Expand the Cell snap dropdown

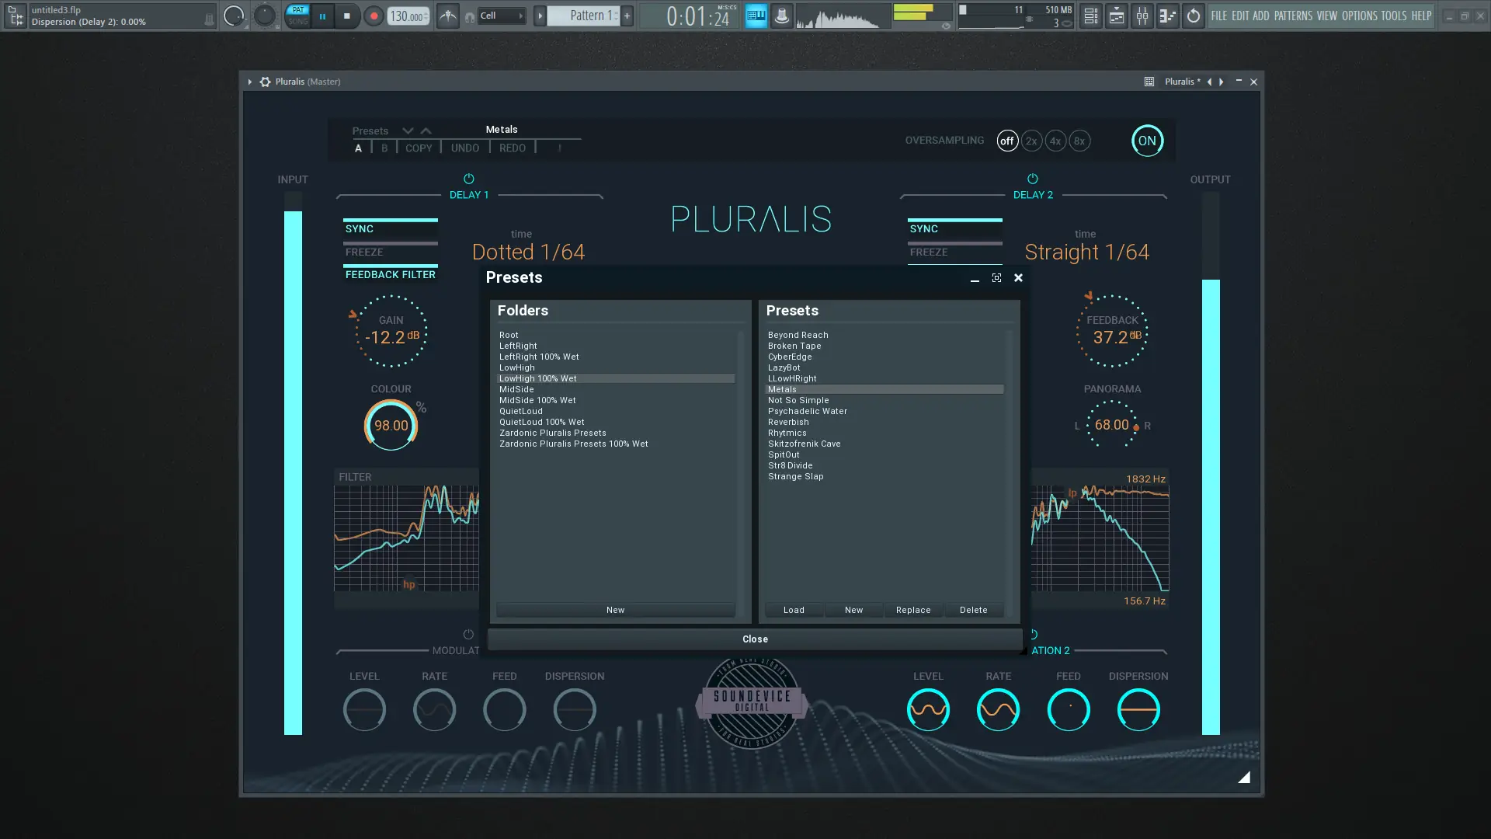[x=502, y=16]
